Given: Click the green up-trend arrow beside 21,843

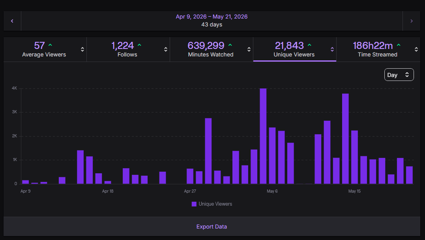Looking at the screenshot, I should coord(309,45).
